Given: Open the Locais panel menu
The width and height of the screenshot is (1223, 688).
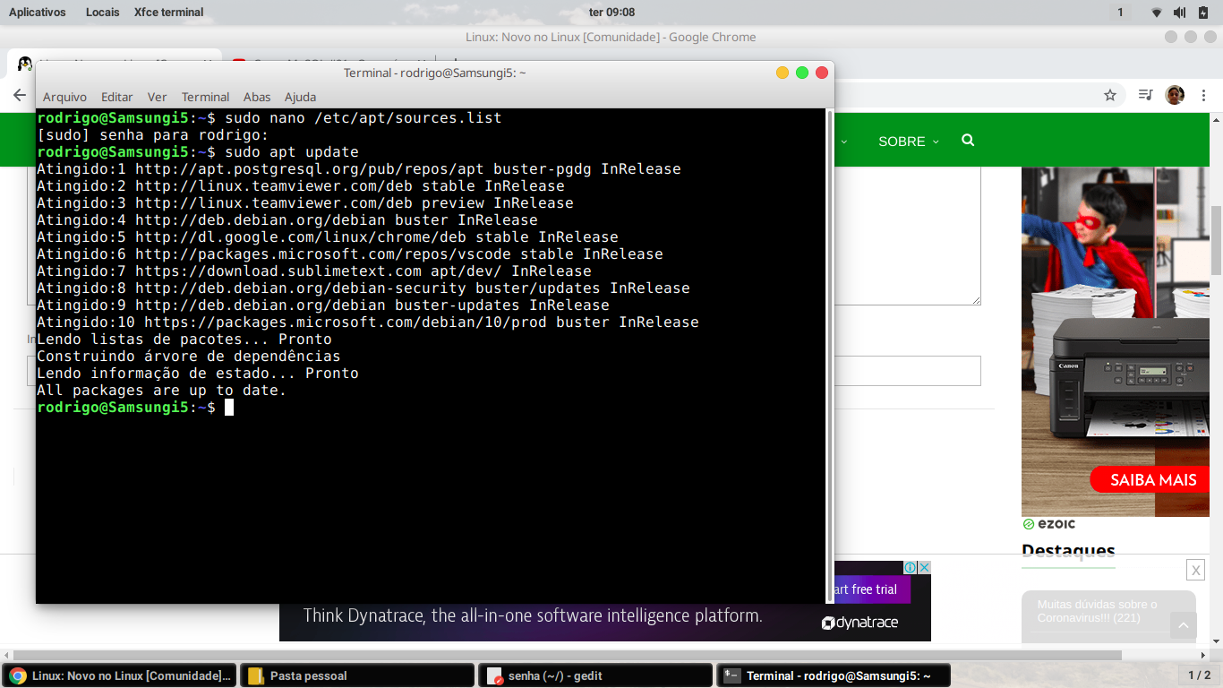Looking at the screenshot, I should point(103,12).
